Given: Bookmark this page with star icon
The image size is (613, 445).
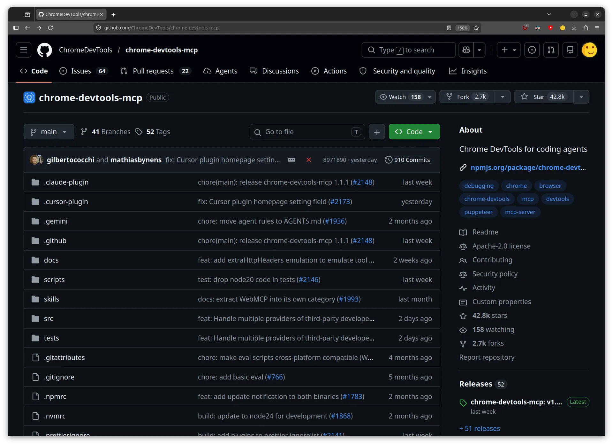Looking at the screenshot, I should pyautogui.click(x=476, y=28).
